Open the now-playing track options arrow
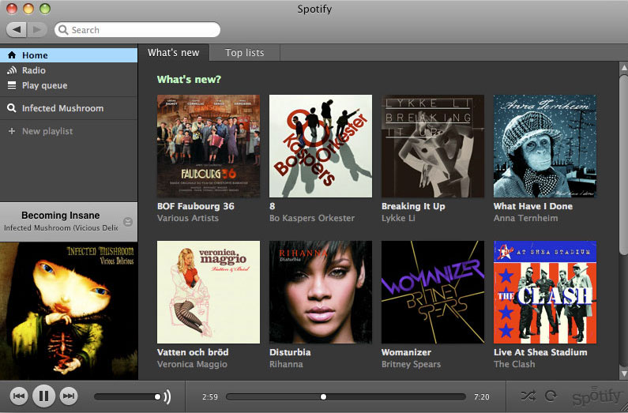The height and width of the screenshot is (413, 628). click(x=128, y=222)
